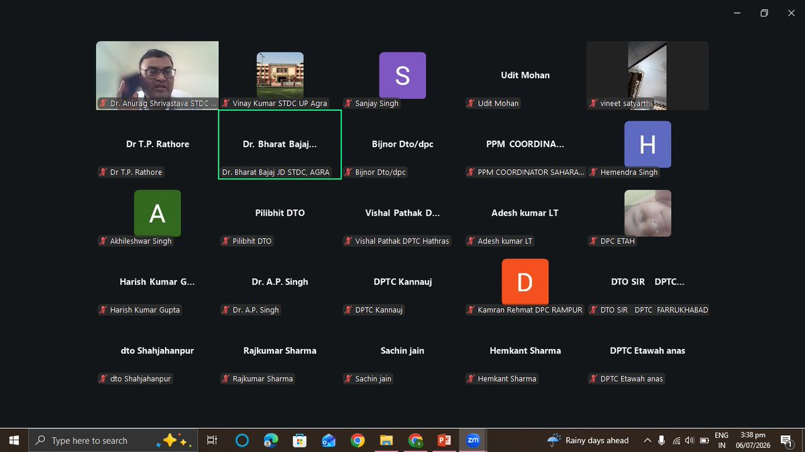This screenshot has width=805, height=452.
Task: Click muted mic icon beside Hemkant Sharma
Action: 472,379
